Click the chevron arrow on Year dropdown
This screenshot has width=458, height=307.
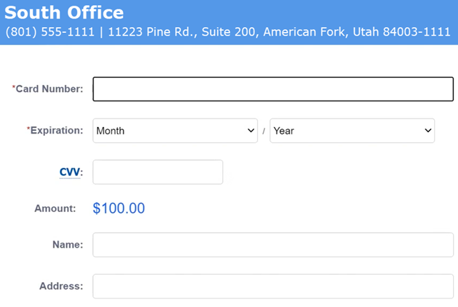point(428,131)
